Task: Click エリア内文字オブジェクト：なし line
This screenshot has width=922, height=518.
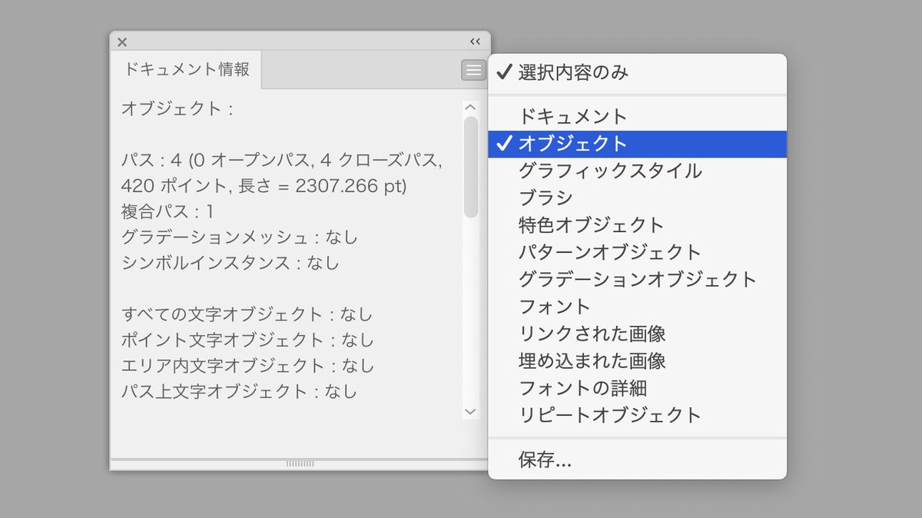Action: pos(248,365)
